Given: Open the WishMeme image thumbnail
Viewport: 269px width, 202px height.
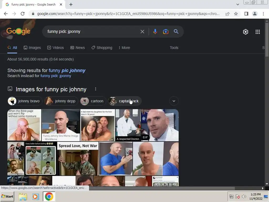Looking at the screenshot, I should 61,125.
